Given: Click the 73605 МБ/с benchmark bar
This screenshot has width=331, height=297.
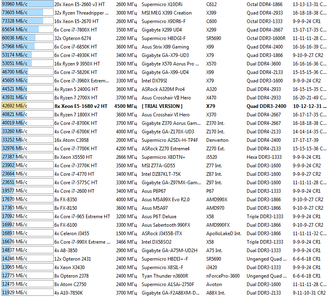Looking at the screenshot, I should pos(27,13).
